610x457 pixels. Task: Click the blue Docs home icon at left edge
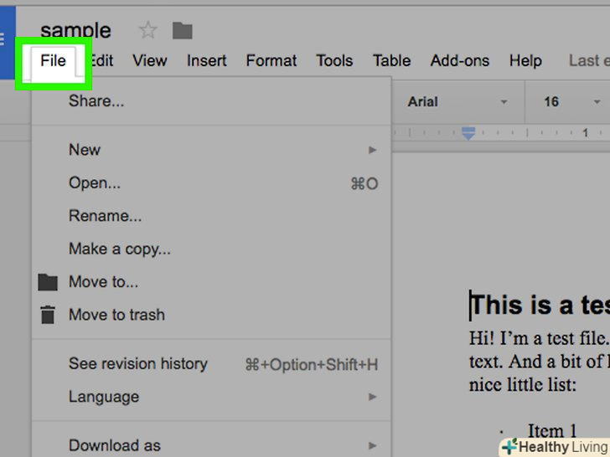[x=6, y=41]
